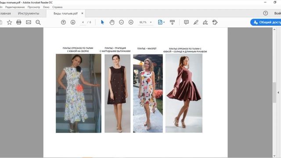Add a comment with the speech bubble icon
This screenshot has width=281, height=158.
(x=186, y=22)
